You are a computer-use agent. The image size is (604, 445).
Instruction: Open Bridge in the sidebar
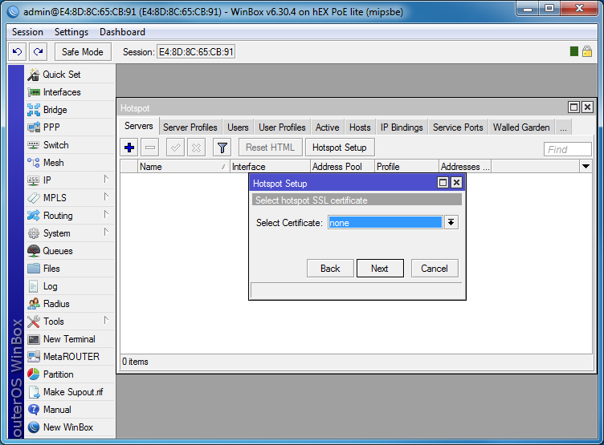[70, 110]
